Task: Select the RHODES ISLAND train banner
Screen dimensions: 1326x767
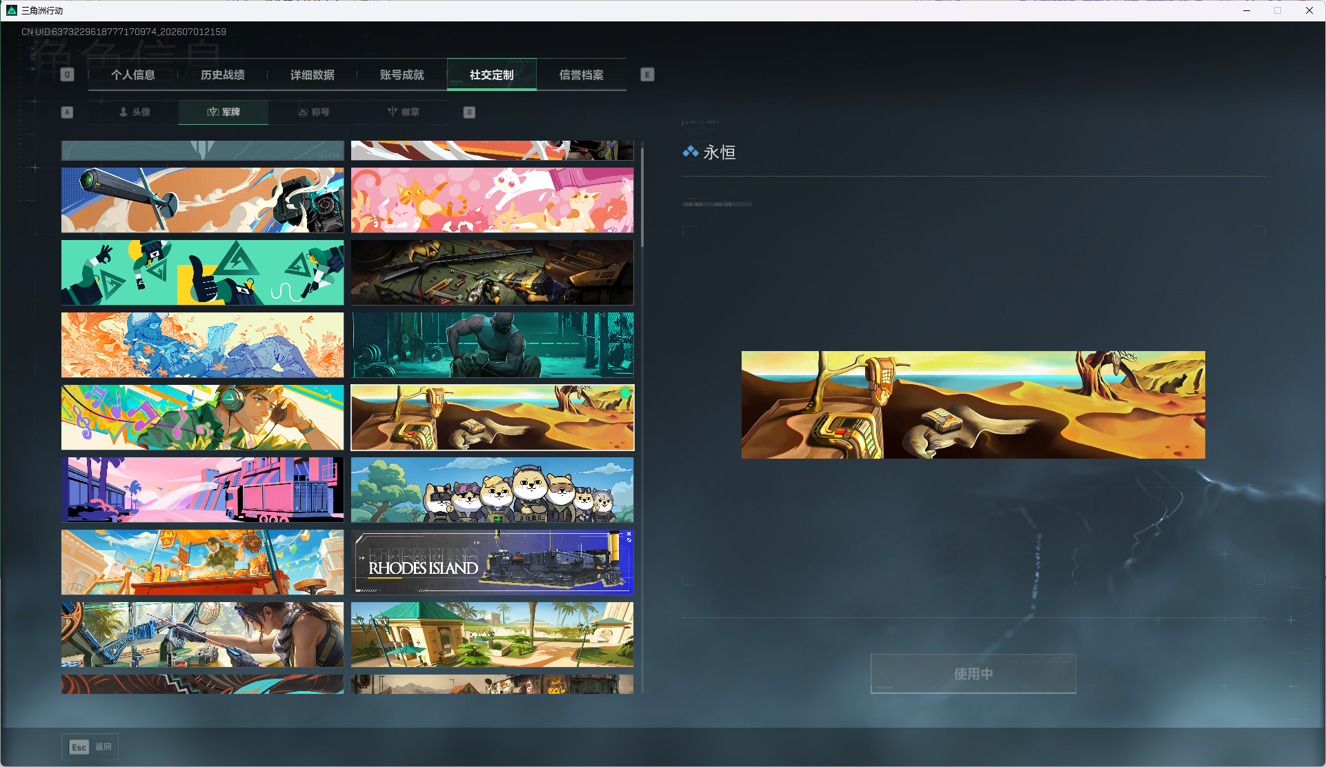Action: point(492,562)
